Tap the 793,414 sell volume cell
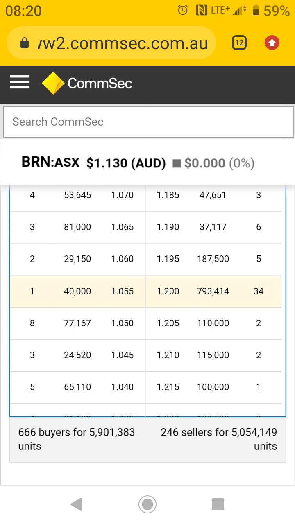295x524 pixels. tap(213, 291)
